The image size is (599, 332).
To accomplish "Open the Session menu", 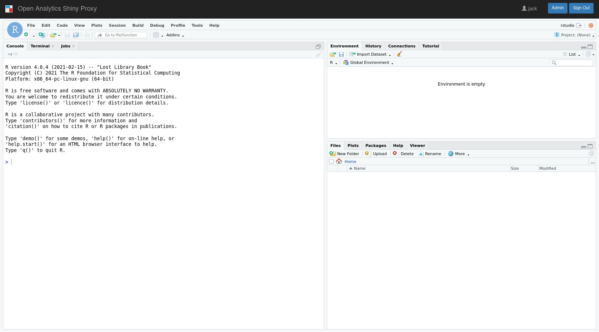I will [117, 25].
